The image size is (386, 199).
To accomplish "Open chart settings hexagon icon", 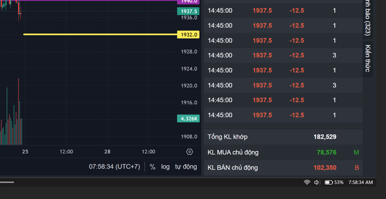I will click(x=189, y=152).
